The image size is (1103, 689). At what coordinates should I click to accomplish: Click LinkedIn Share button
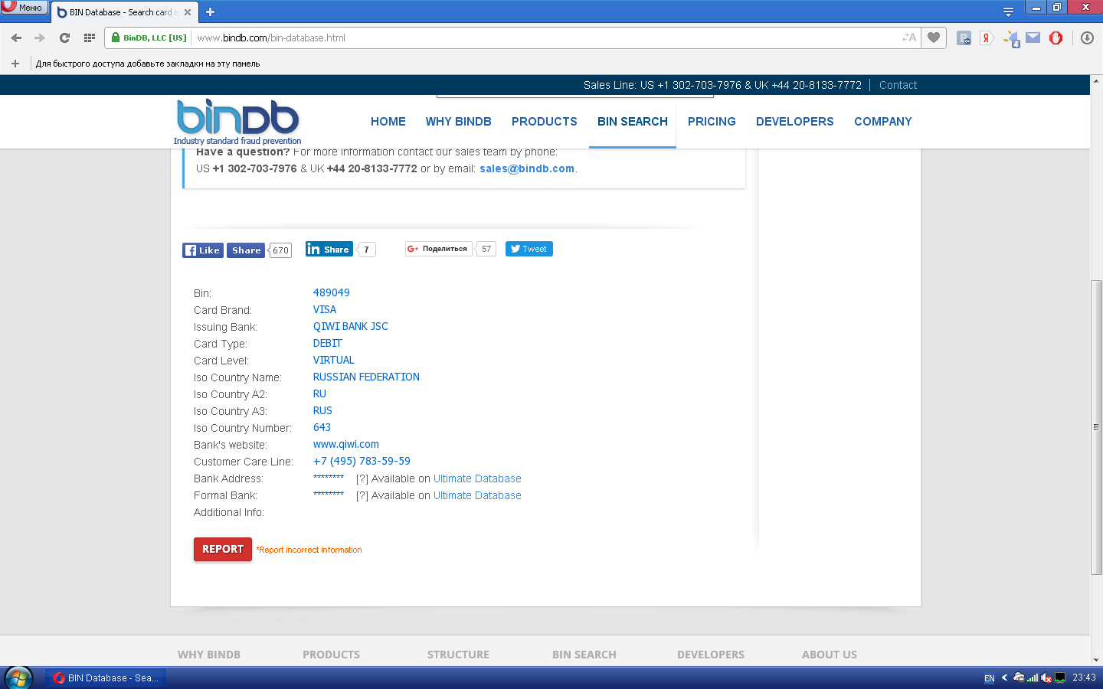click(x=329, y=249)
